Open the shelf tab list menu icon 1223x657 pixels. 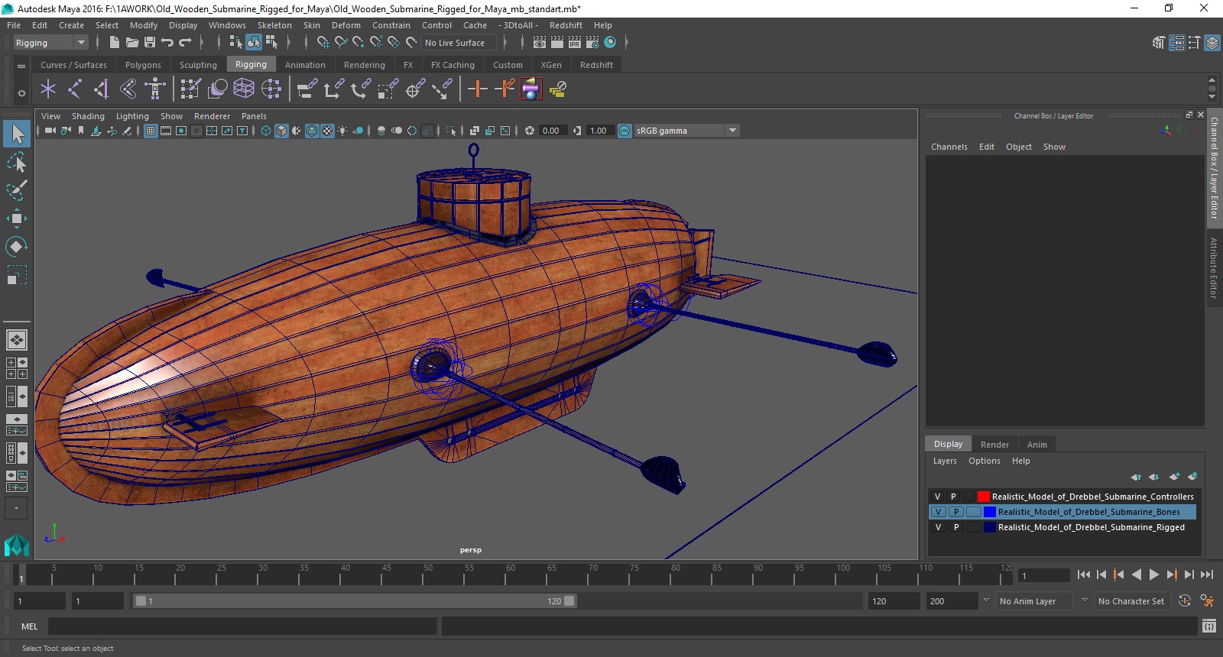(x=21, y=66)
